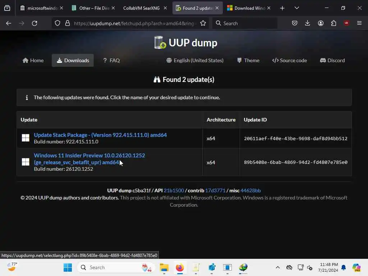
Task: Open the Theme selector
Action: pyautogui.click(x=248, y=60)
